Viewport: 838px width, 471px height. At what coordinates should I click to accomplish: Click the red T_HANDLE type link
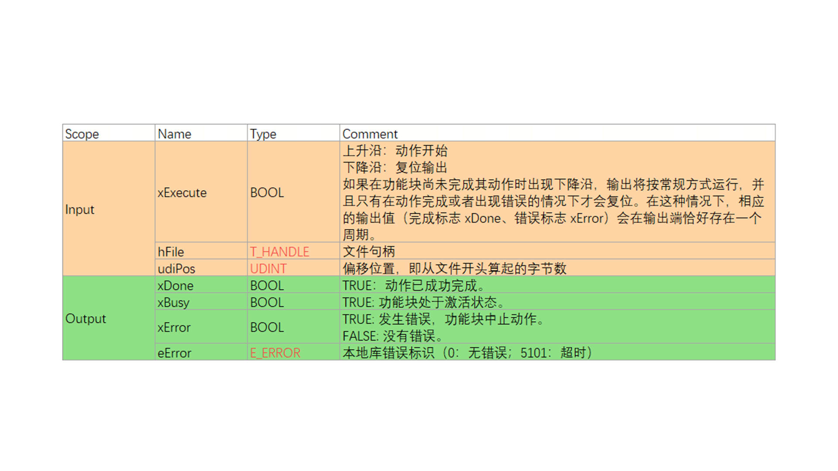(x=279, y=252)
